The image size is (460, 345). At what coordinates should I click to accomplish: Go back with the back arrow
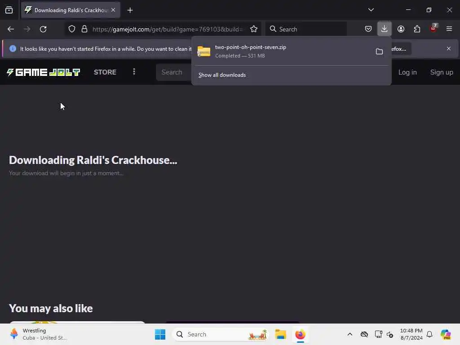coord(11,29)
